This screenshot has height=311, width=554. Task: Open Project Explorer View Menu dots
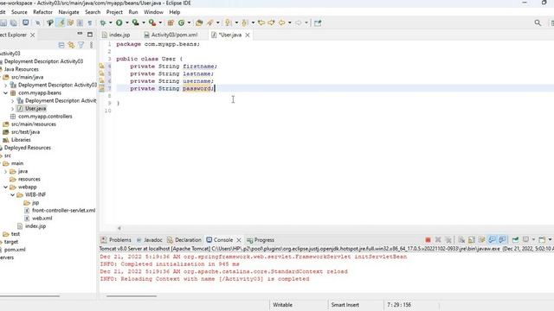[91, 45]
